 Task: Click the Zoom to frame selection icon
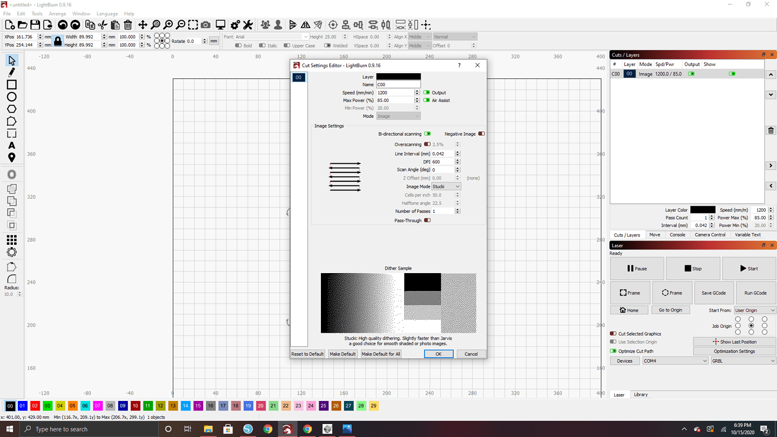pos(193,25)
